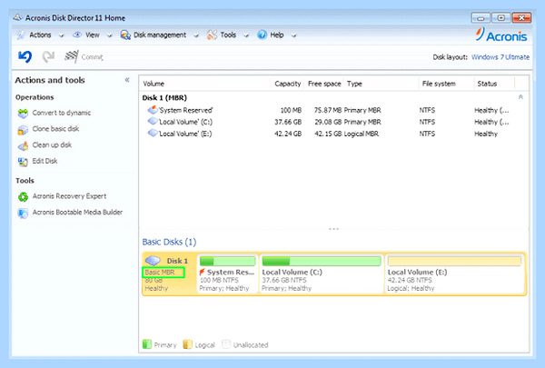Open the Help dropdown arrow

293,35
